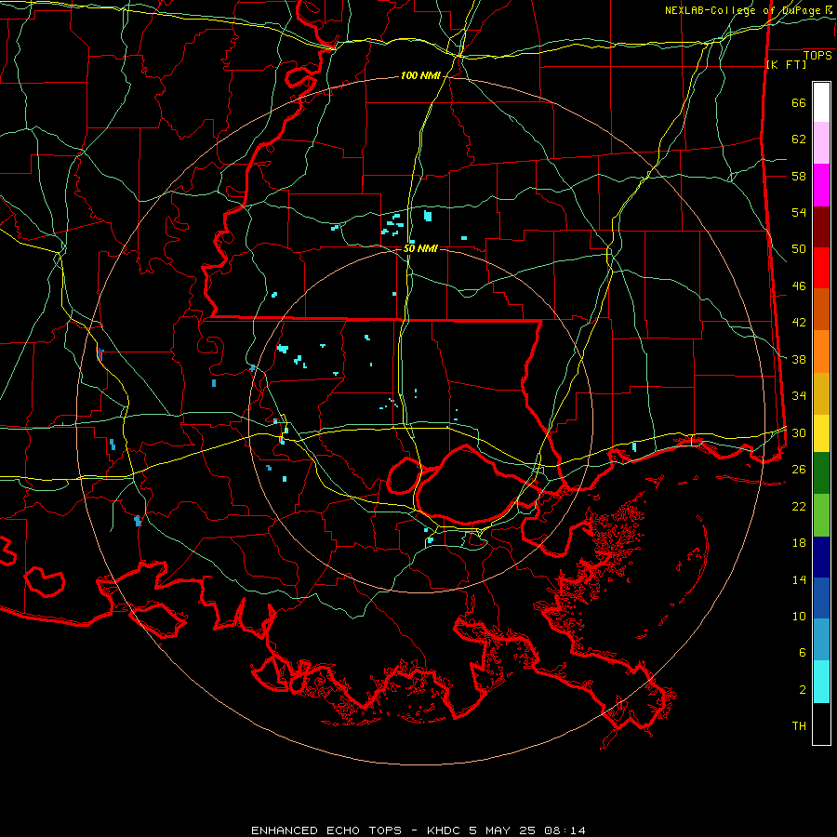The height and width of the screenshot is (837, 837).
Task: Click the legend value "66"
Action: (799, 103)
